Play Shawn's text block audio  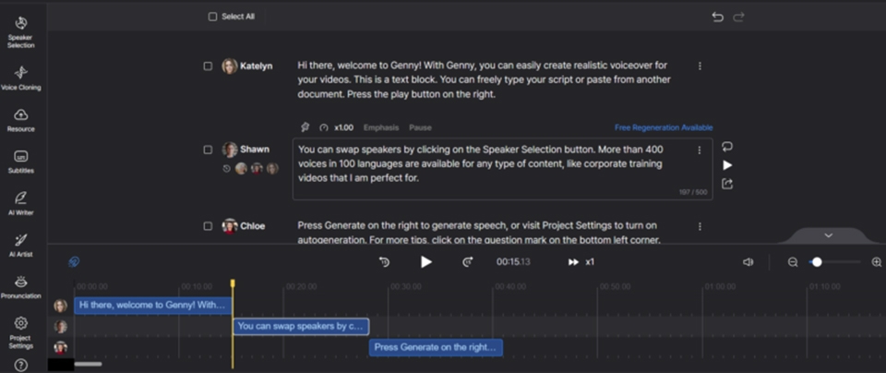point(727,165)
